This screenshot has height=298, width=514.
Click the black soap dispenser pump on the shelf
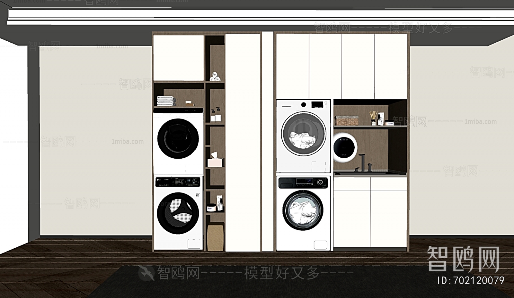pos(217,109)
